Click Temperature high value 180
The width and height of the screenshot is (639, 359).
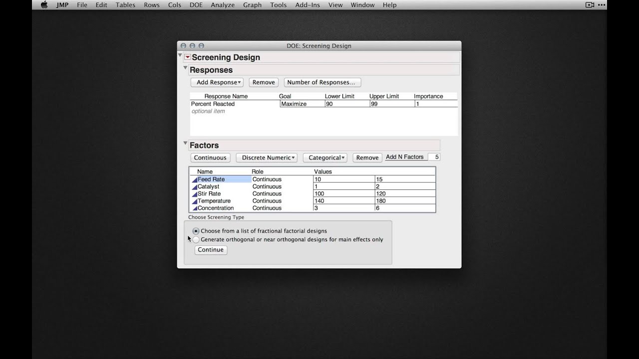pos(405,201)
